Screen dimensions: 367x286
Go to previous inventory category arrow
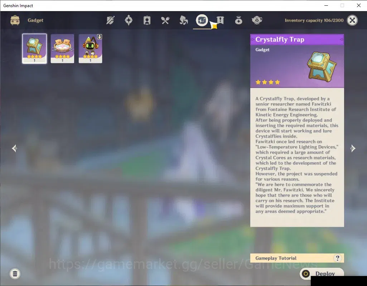14,148
